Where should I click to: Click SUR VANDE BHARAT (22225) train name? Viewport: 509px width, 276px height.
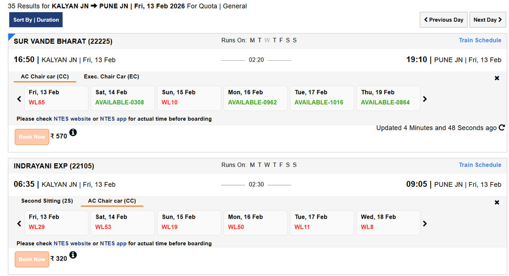[63, 41]
